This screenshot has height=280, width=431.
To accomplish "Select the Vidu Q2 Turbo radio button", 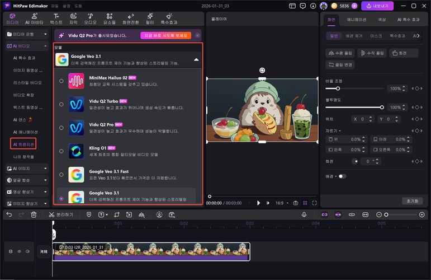I will pos(61,104).
